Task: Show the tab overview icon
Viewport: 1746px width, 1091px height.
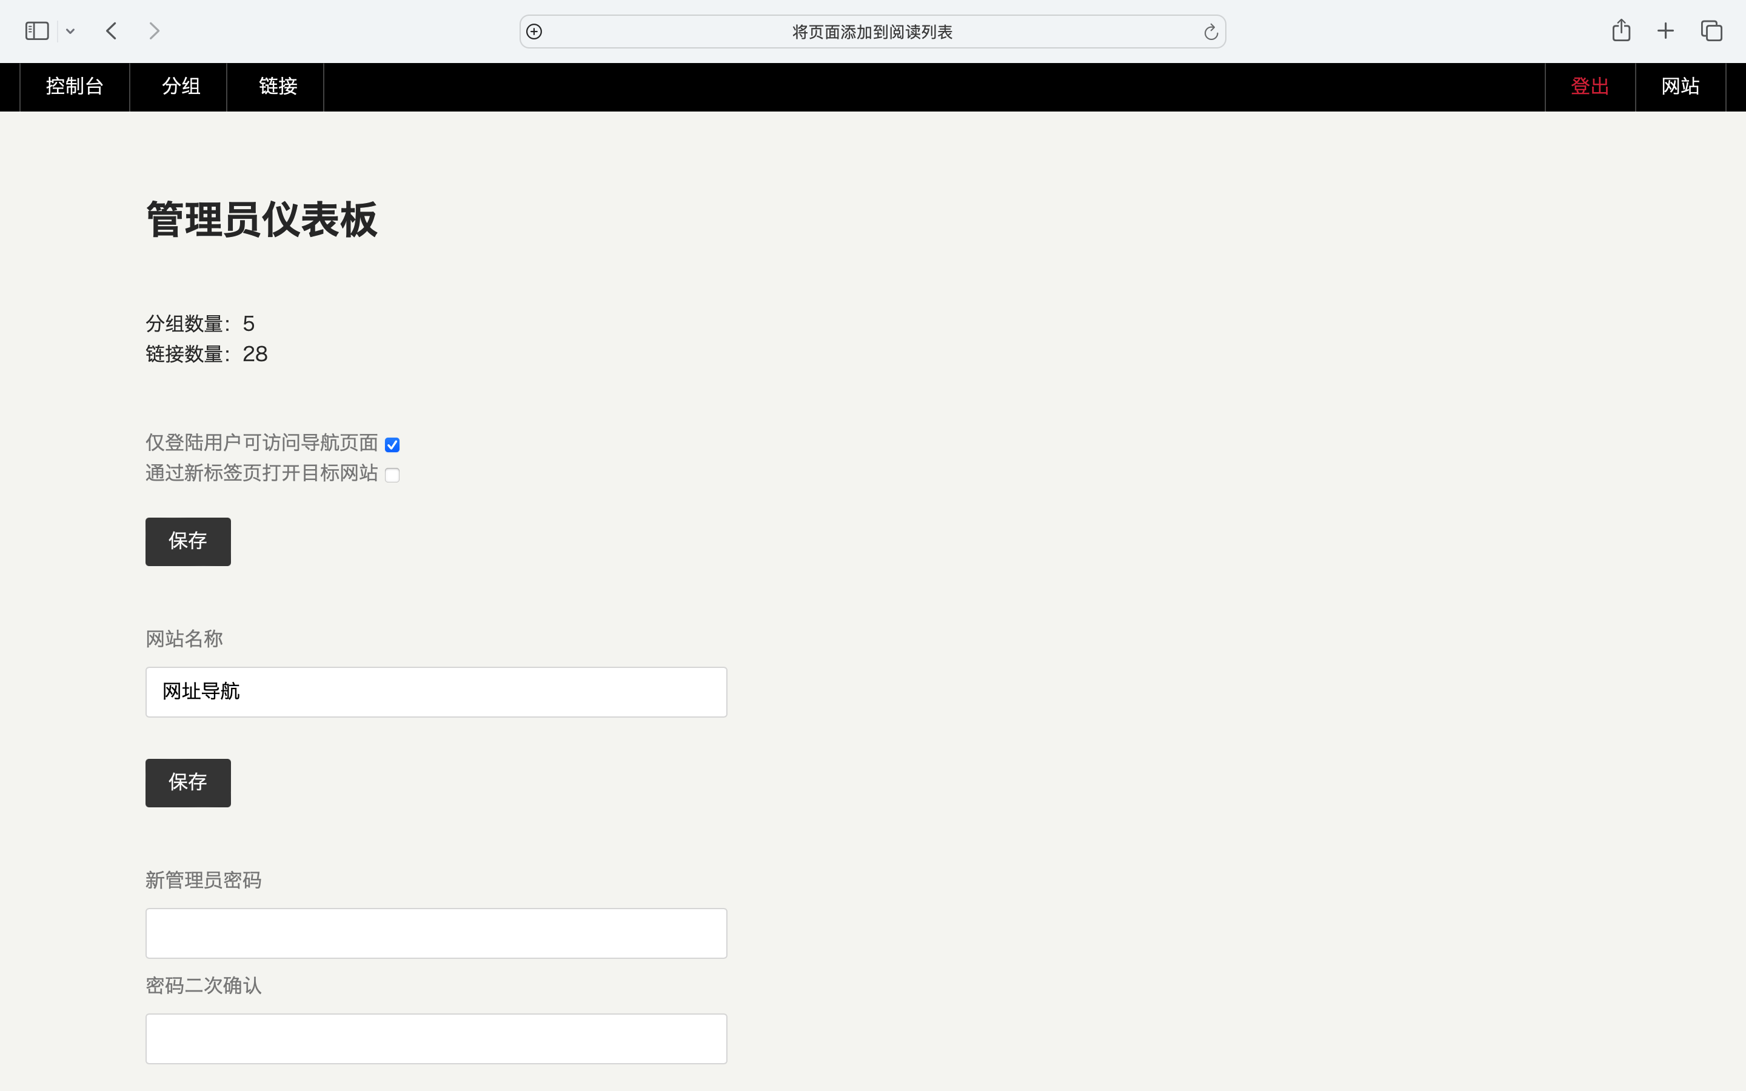Action: (1711, 31)
